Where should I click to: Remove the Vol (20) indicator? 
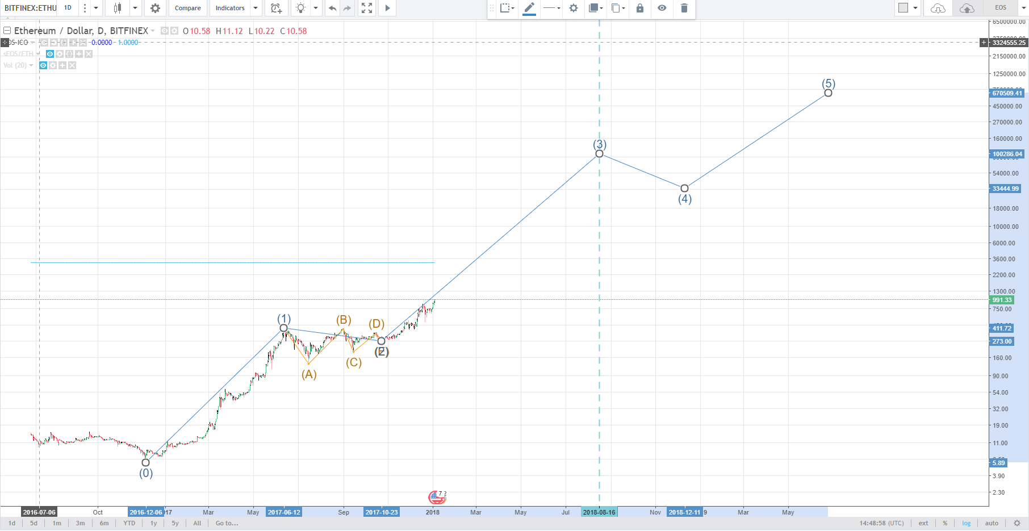(72, 65)
